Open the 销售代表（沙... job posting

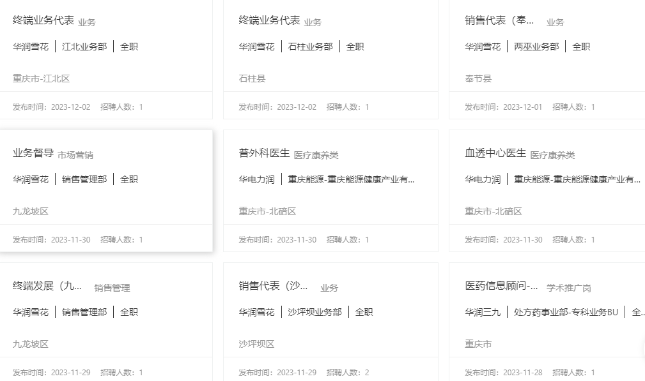tap(273, 286)
